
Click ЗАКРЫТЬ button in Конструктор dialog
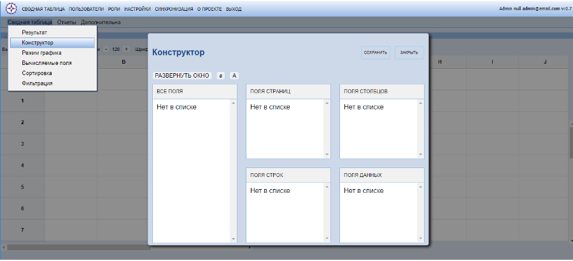[x=409, y=53]
